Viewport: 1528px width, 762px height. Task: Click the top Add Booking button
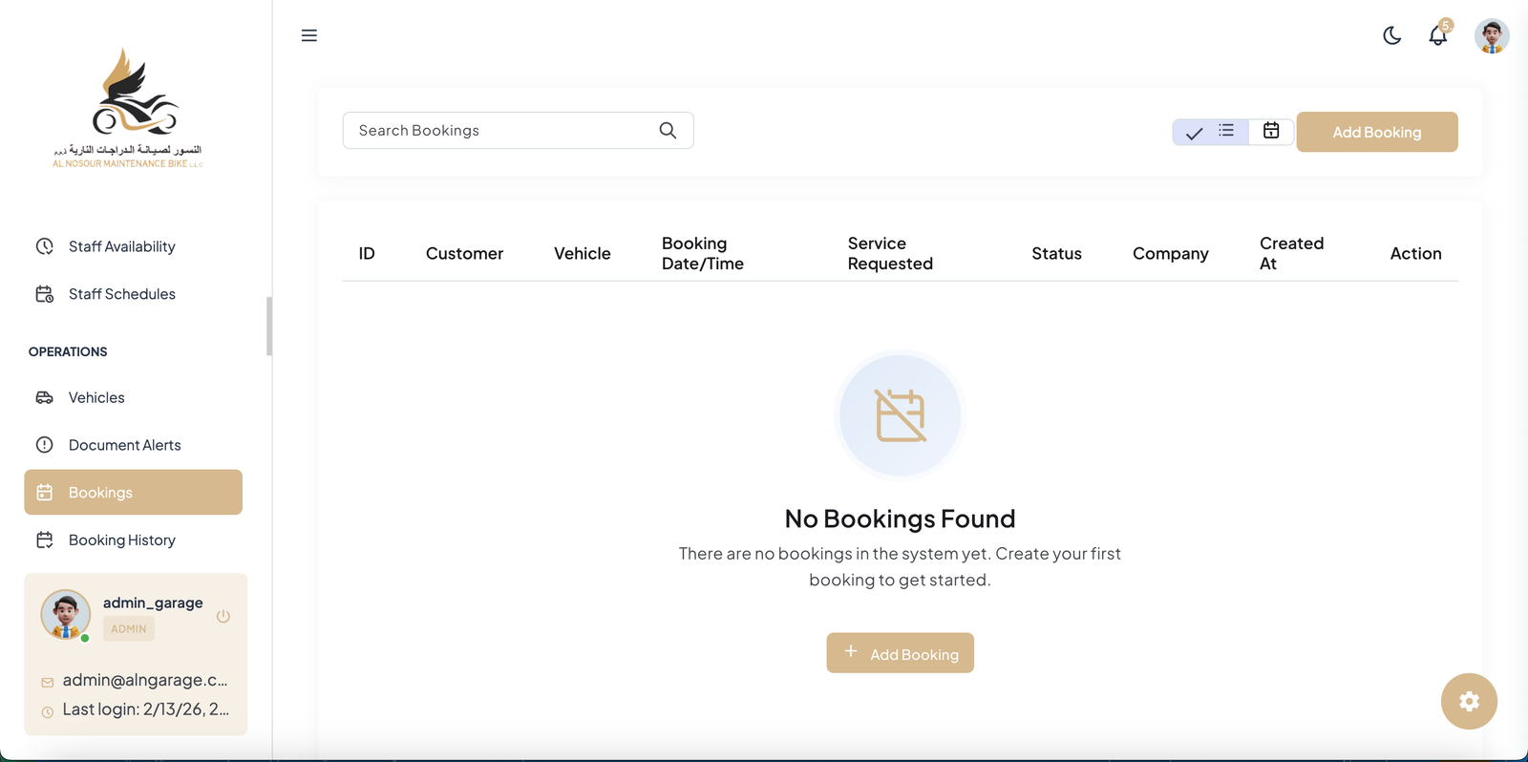tap(1376, 132)
